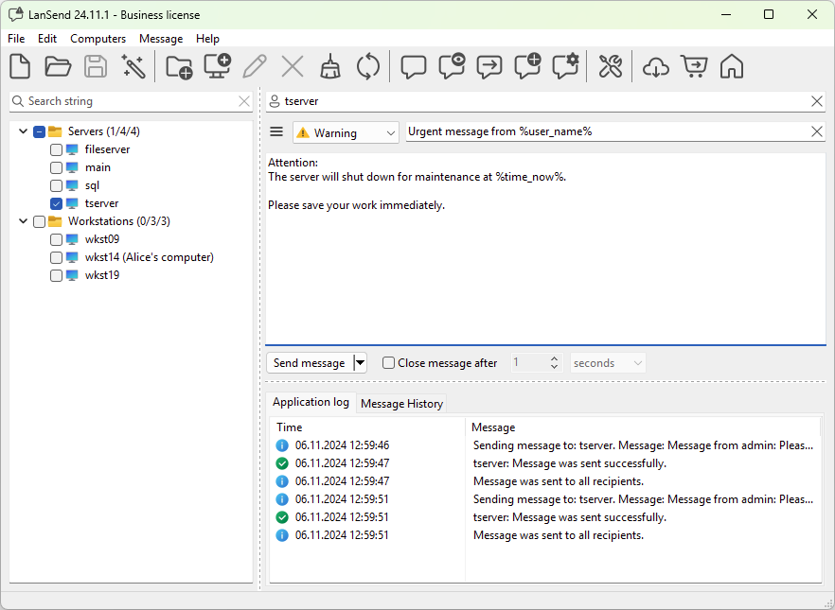Open the Computers menu

pyautogui.click(x=98, y=39)
